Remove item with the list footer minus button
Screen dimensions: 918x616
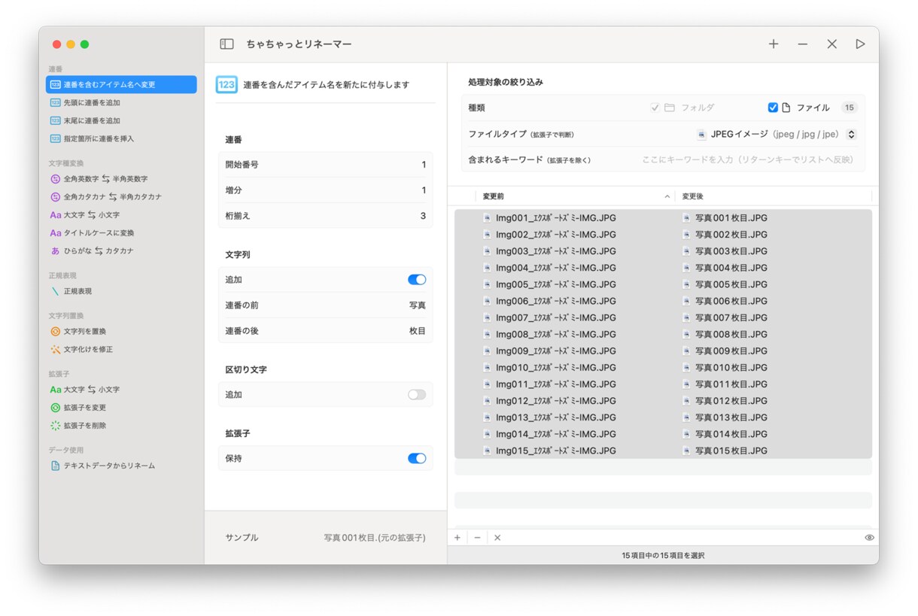pos(477,538)
